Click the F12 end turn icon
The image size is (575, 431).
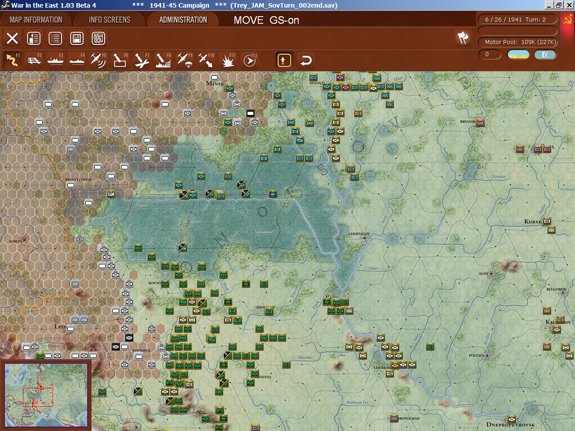click(x=249, y=60)
